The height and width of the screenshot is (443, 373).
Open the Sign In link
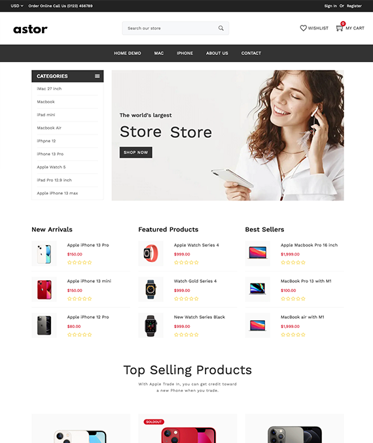tap(330, 6)
